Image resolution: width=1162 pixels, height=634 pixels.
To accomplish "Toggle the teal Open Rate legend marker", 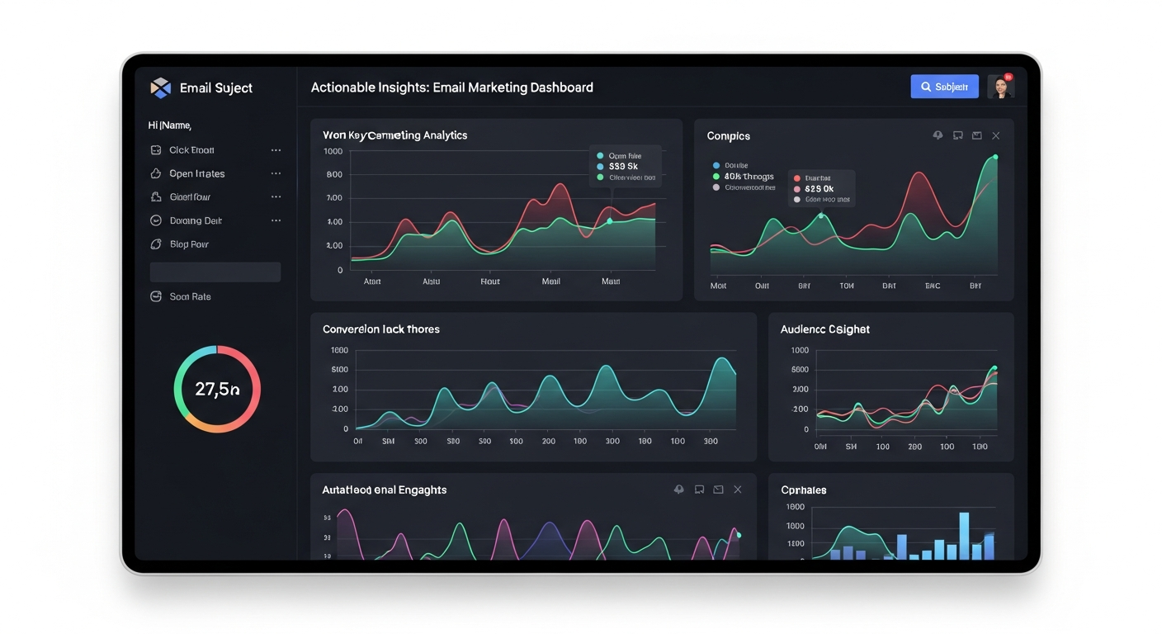I will (600, 155).
